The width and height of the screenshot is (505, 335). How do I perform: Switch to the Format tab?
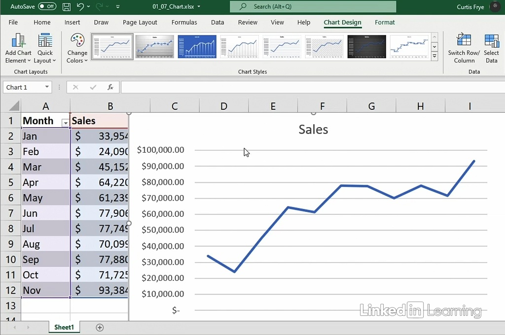click(385, 22)
